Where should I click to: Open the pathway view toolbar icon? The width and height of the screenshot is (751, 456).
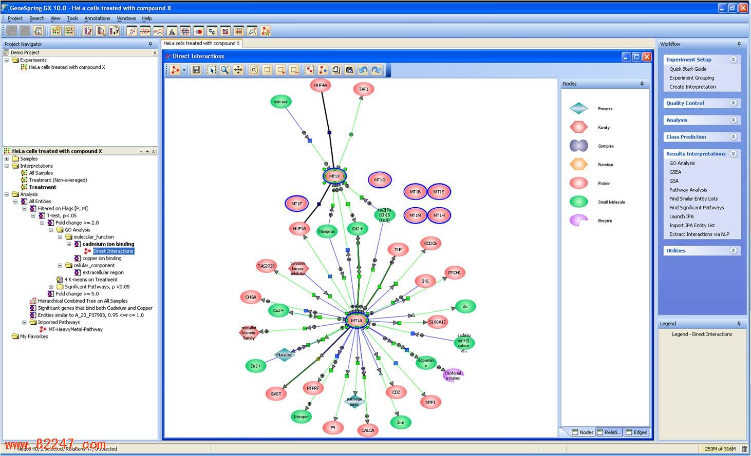coord(265,31)
